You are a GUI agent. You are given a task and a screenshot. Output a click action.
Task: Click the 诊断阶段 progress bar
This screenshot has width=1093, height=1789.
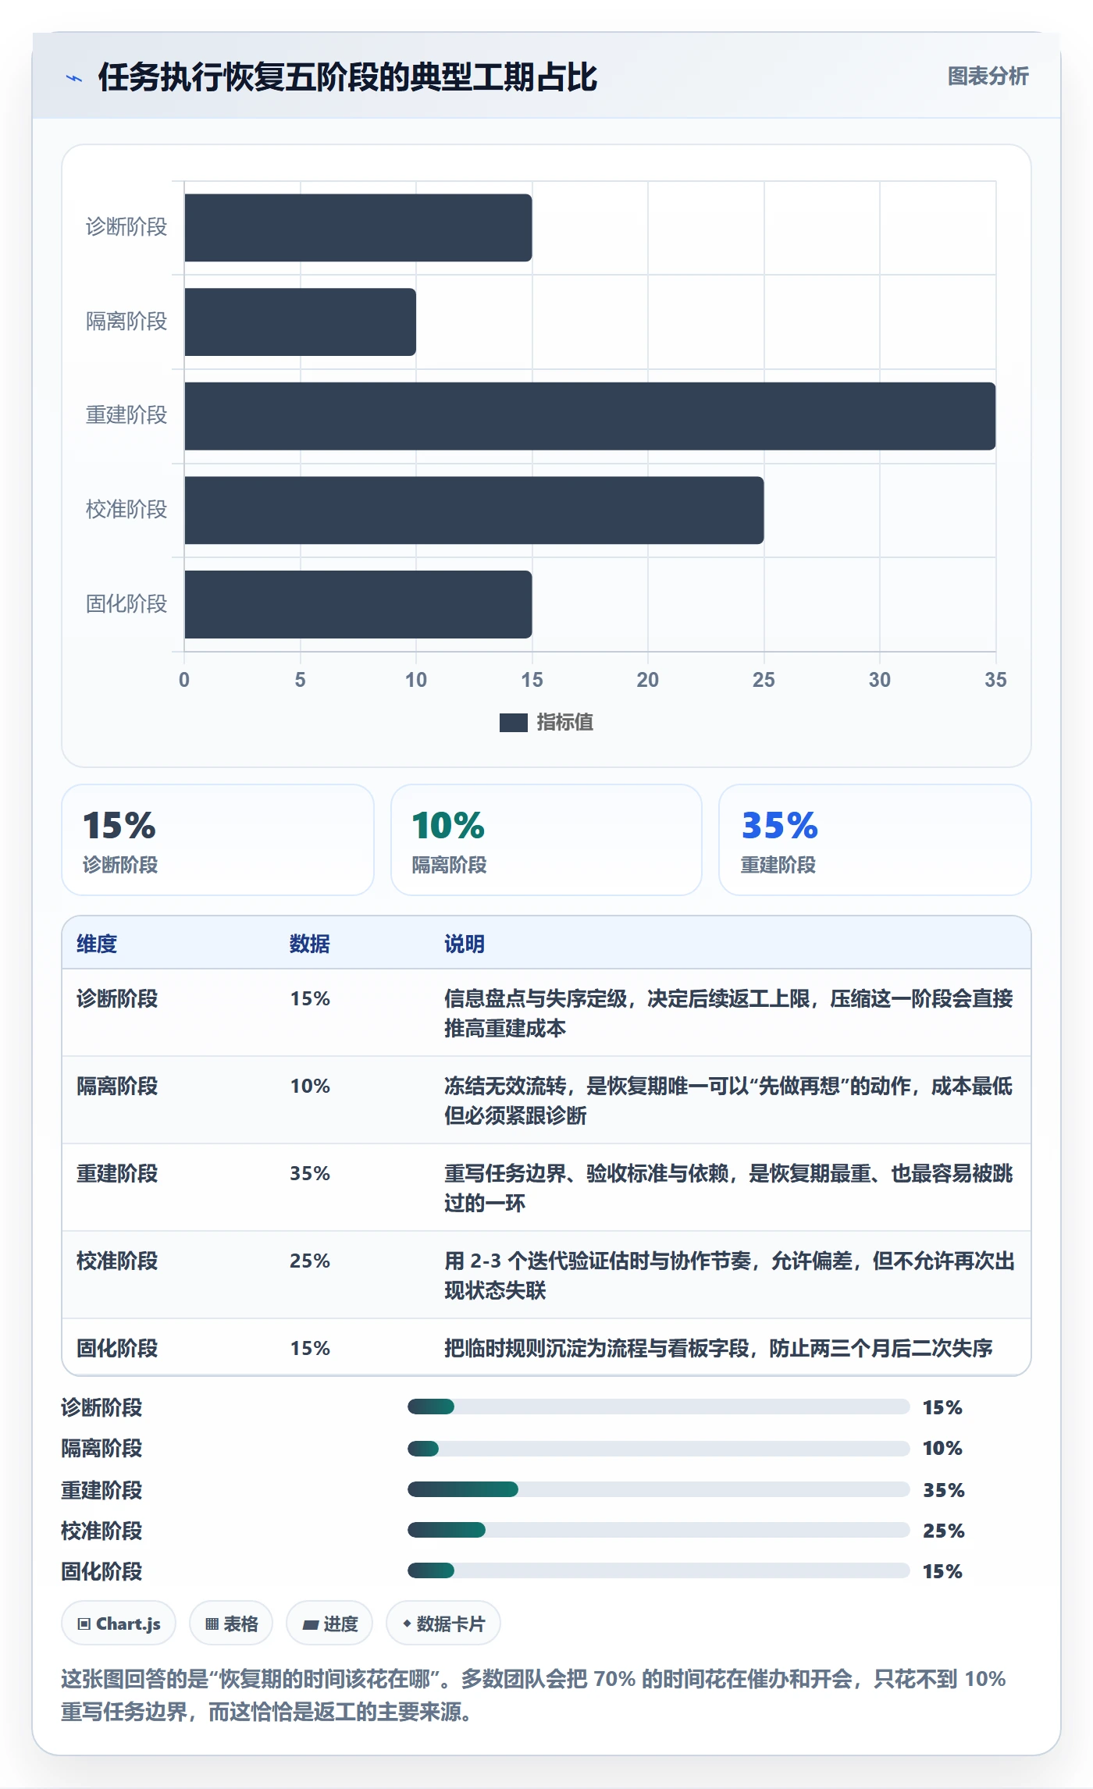(659, 1407)
